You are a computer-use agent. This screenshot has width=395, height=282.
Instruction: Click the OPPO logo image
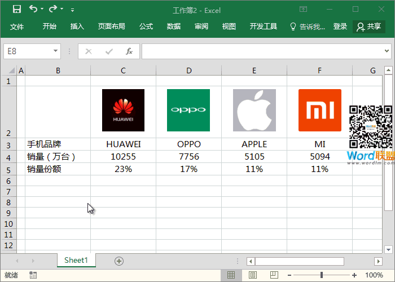coord(188,110)
